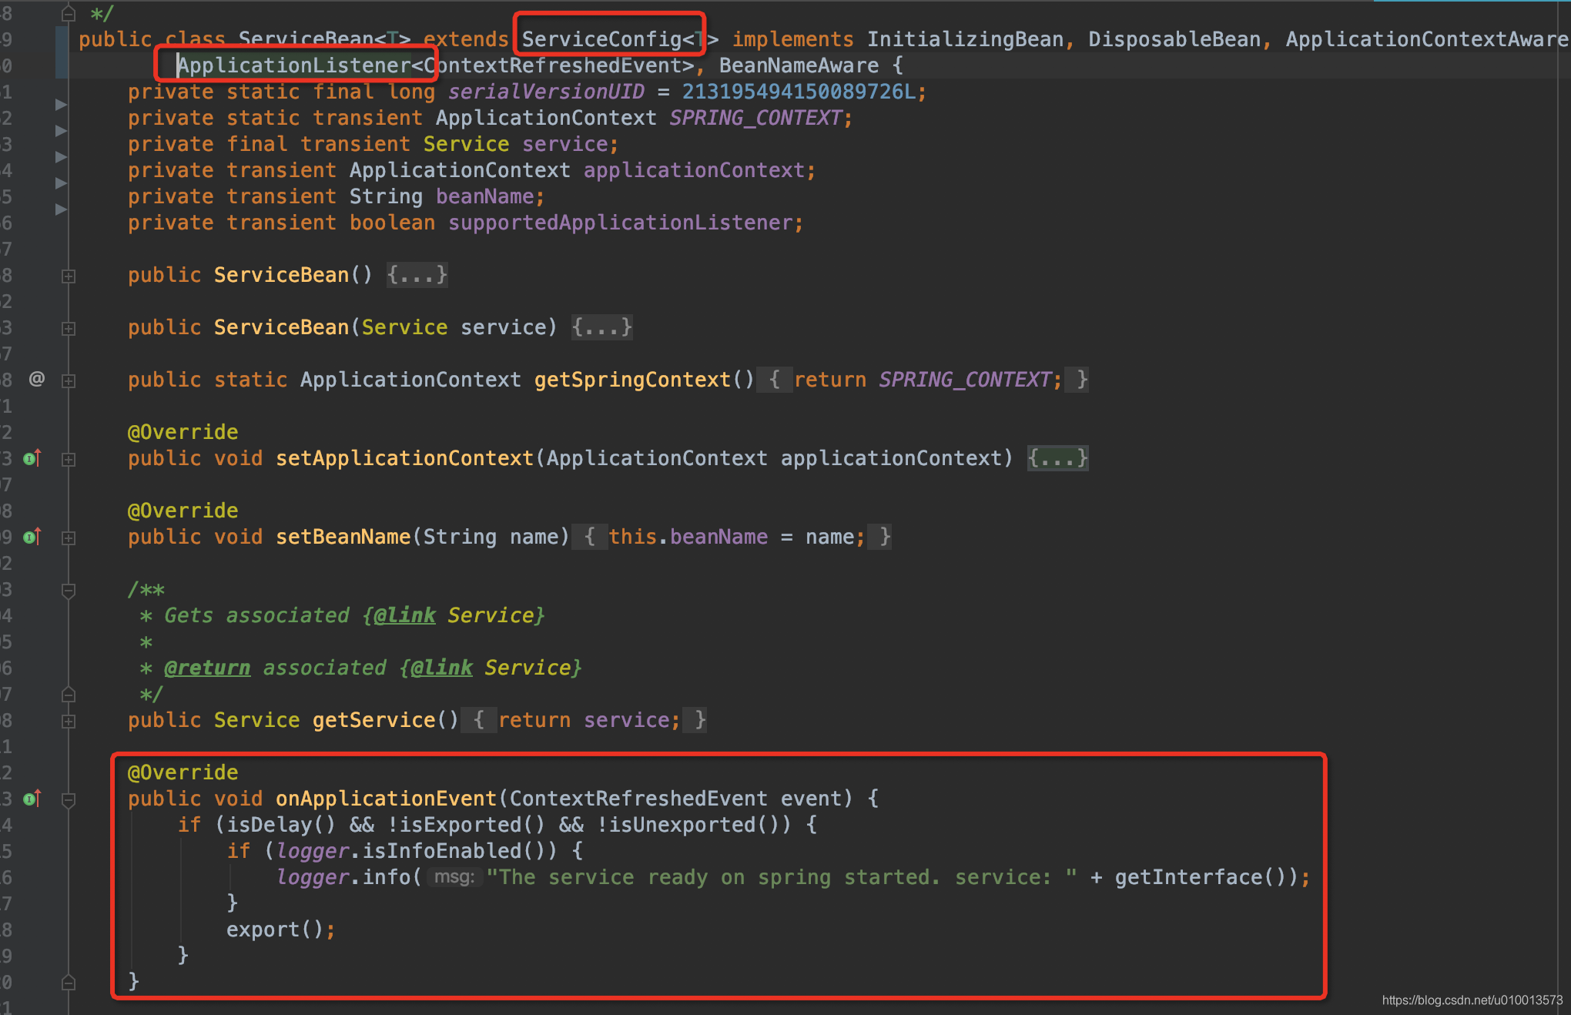Click logger.isInfoEnabled() call
The image size is (1571, 1015).
coord(417,851)
